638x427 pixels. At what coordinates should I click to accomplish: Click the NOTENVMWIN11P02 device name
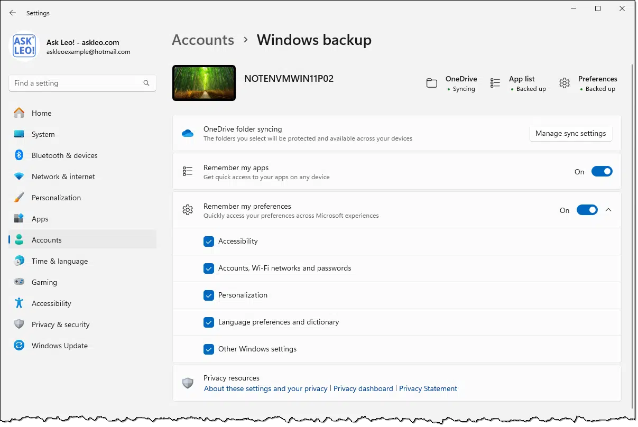point(289,79)
